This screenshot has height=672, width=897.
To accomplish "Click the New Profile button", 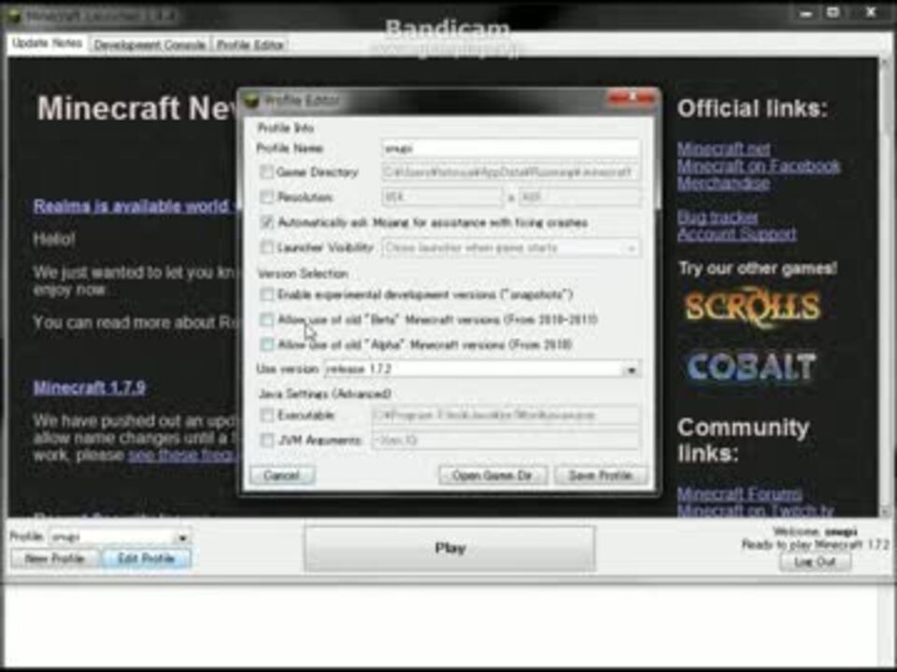I will [x=55, y=558].
